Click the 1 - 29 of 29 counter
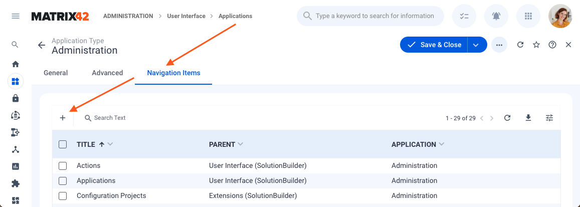The image size is (580, 207). click(x=461, y=118)
